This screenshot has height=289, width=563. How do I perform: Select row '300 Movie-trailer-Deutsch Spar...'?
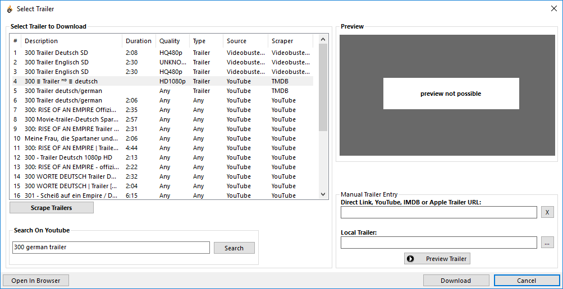pyautogui.click(x=162, y=119)
